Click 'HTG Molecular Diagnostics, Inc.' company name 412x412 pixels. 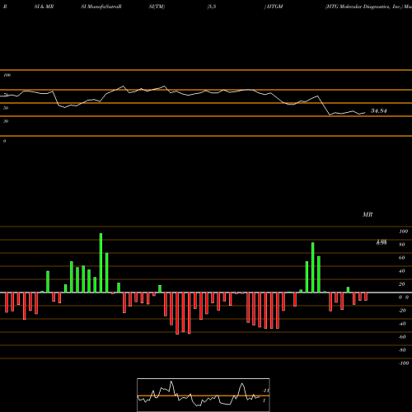tap(364, 7)
